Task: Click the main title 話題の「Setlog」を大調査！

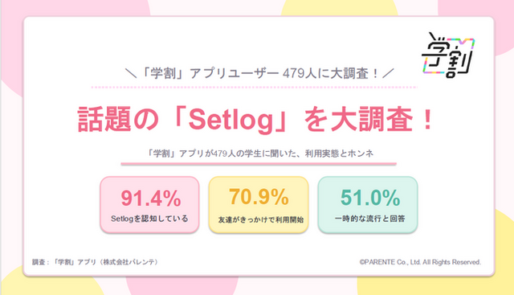Action: click(x=256, y=120)
